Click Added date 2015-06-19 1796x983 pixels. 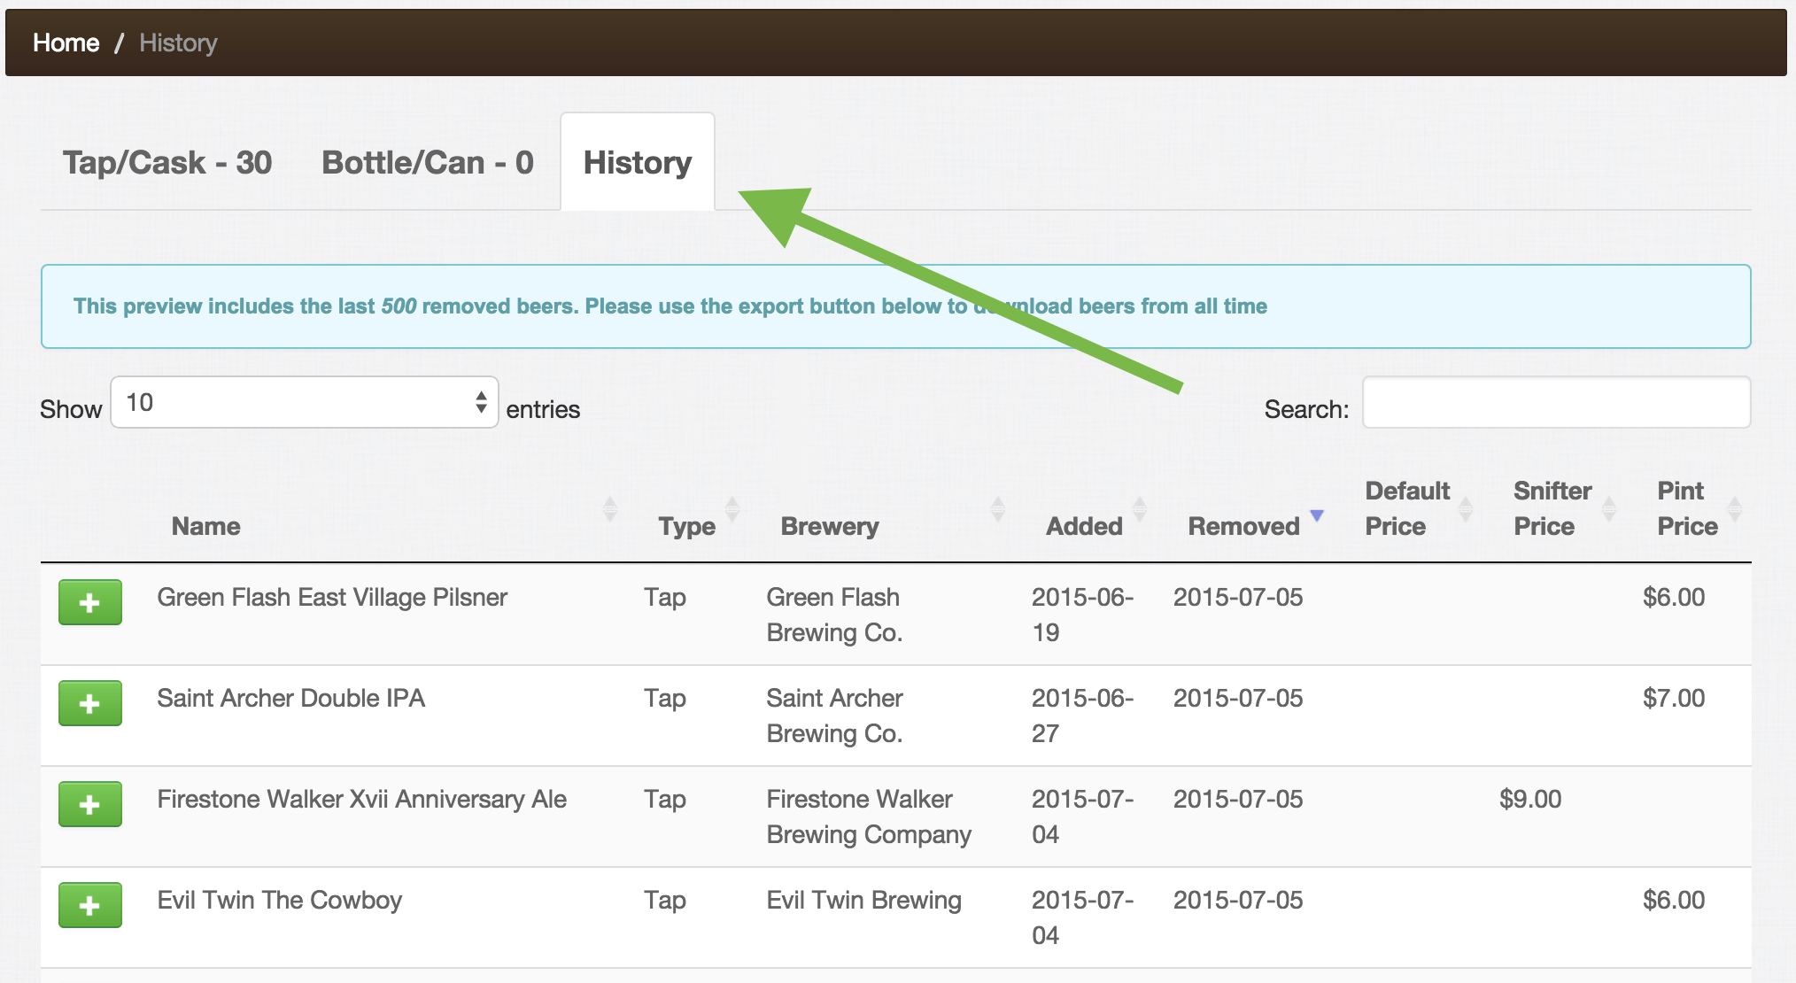(x=1082, y=615)
